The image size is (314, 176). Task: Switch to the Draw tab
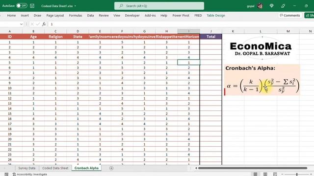coord(37,15)
